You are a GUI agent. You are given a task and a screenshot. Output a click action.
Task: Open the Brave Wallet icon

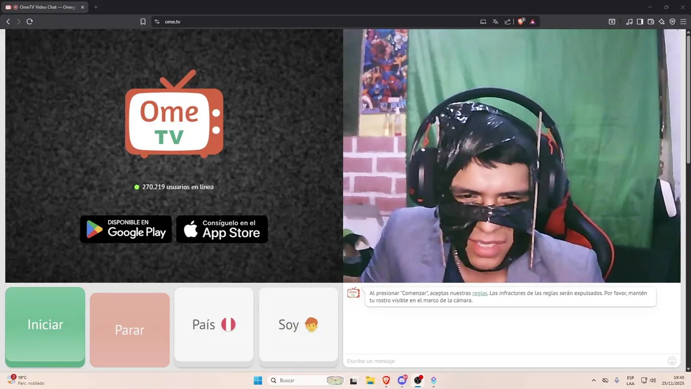coord(651,22)
